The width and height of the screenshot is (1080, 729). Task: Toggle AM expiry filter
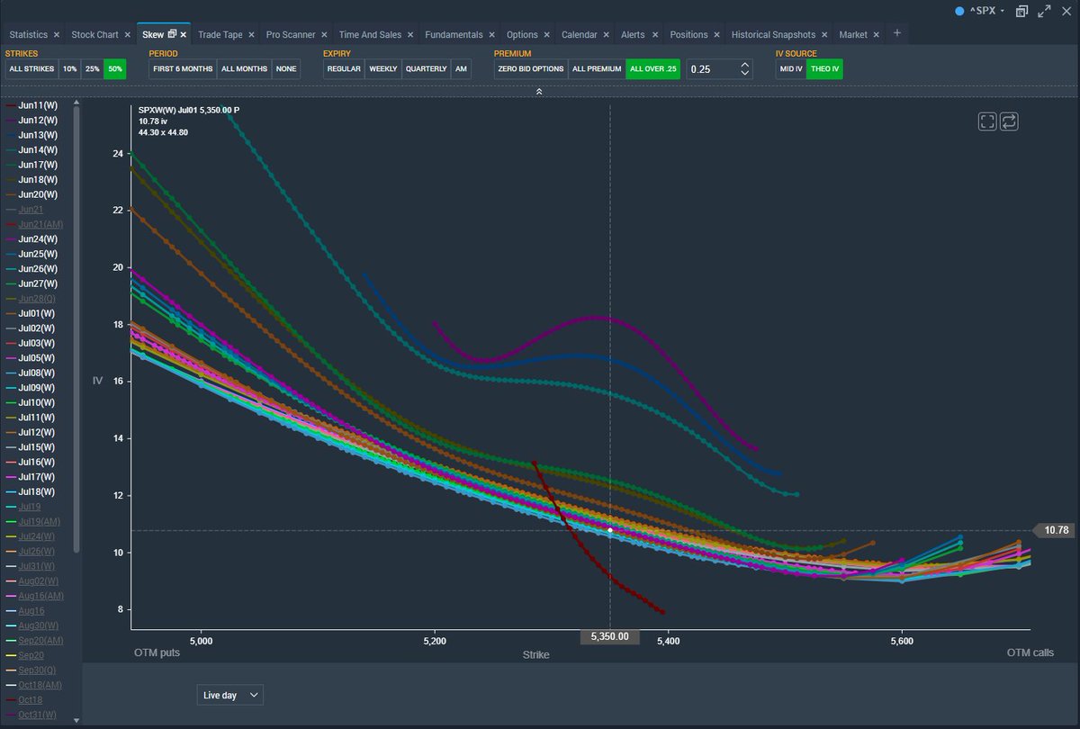pyautogui.click(x=461, y=69)
